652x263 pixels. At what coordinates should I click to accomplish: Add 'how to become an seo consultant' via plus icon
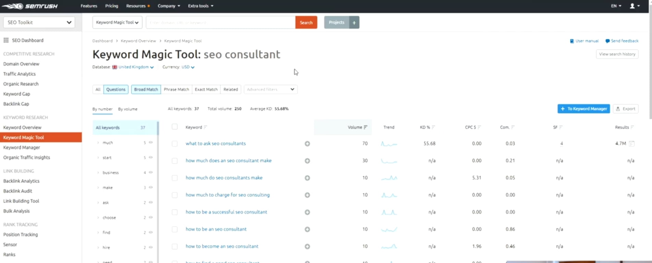[x=307, y=246]
